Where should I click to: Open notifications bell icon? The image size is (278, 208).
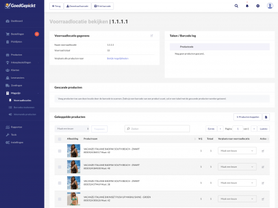point(247,6)
